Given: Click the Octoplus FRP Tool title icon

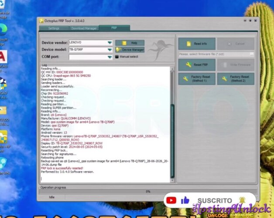Looking at the screenshot, I should pyautogui.click(x=41, y=21).
